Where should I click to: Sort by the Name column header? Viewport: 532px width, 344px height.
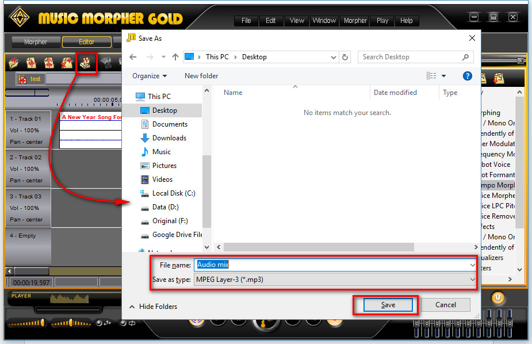233,93
